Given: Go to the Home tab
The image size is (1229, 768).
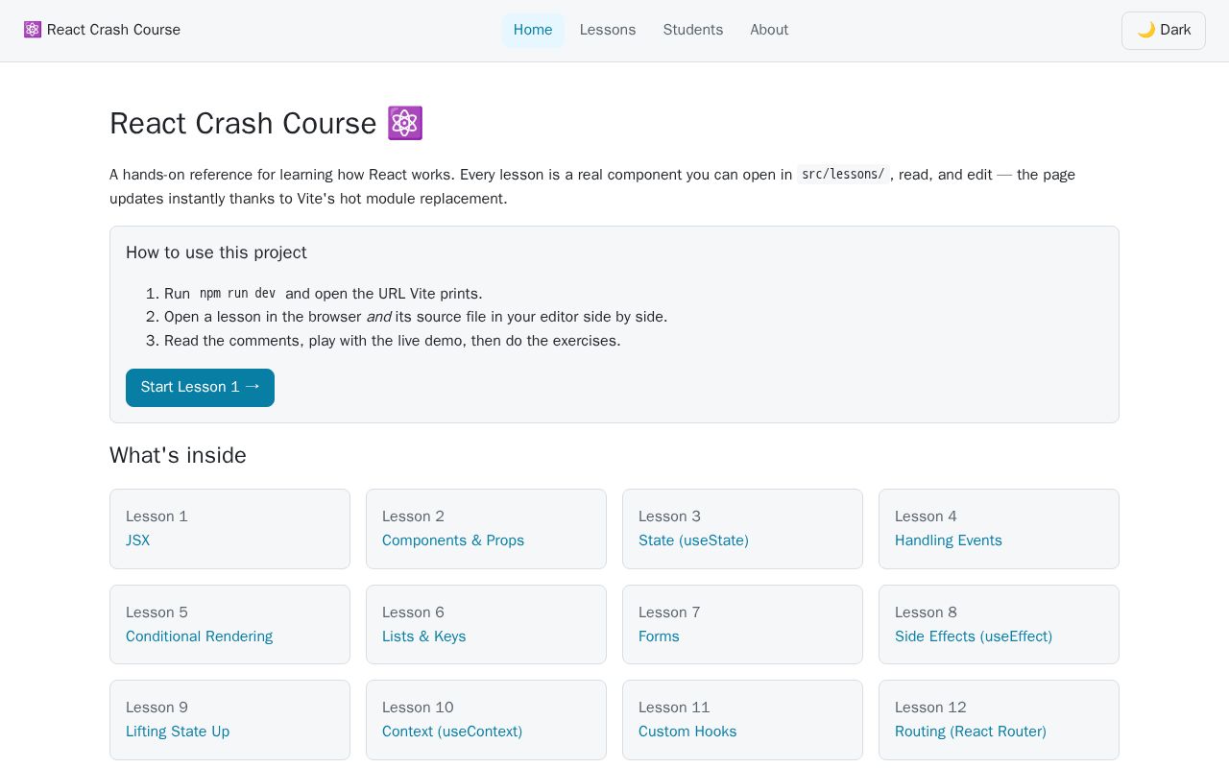Looking at the screenshot, I should pyautogui.click(x=533, y=30).
